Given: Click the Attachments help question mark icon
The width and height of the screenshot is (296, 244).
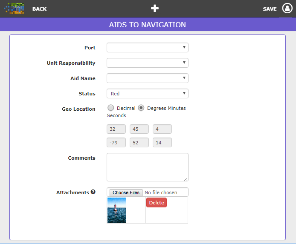Looking at the screenshot, I should (93, 192).
